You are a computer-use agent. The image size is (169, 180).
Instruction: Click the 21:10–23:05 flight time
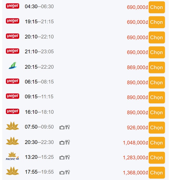click(x=39, y=52)
